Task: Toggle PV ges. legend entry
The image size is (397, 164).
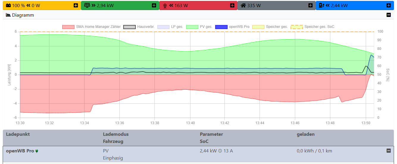Action: [x=199, y=27]
